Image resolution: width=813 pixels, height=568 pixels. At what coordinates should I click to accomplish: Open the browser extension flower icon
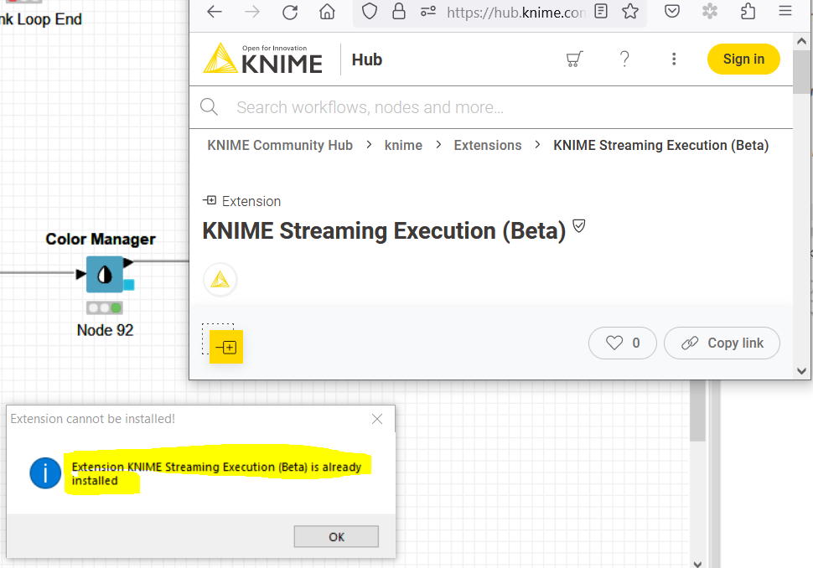(x=710, y=12)
